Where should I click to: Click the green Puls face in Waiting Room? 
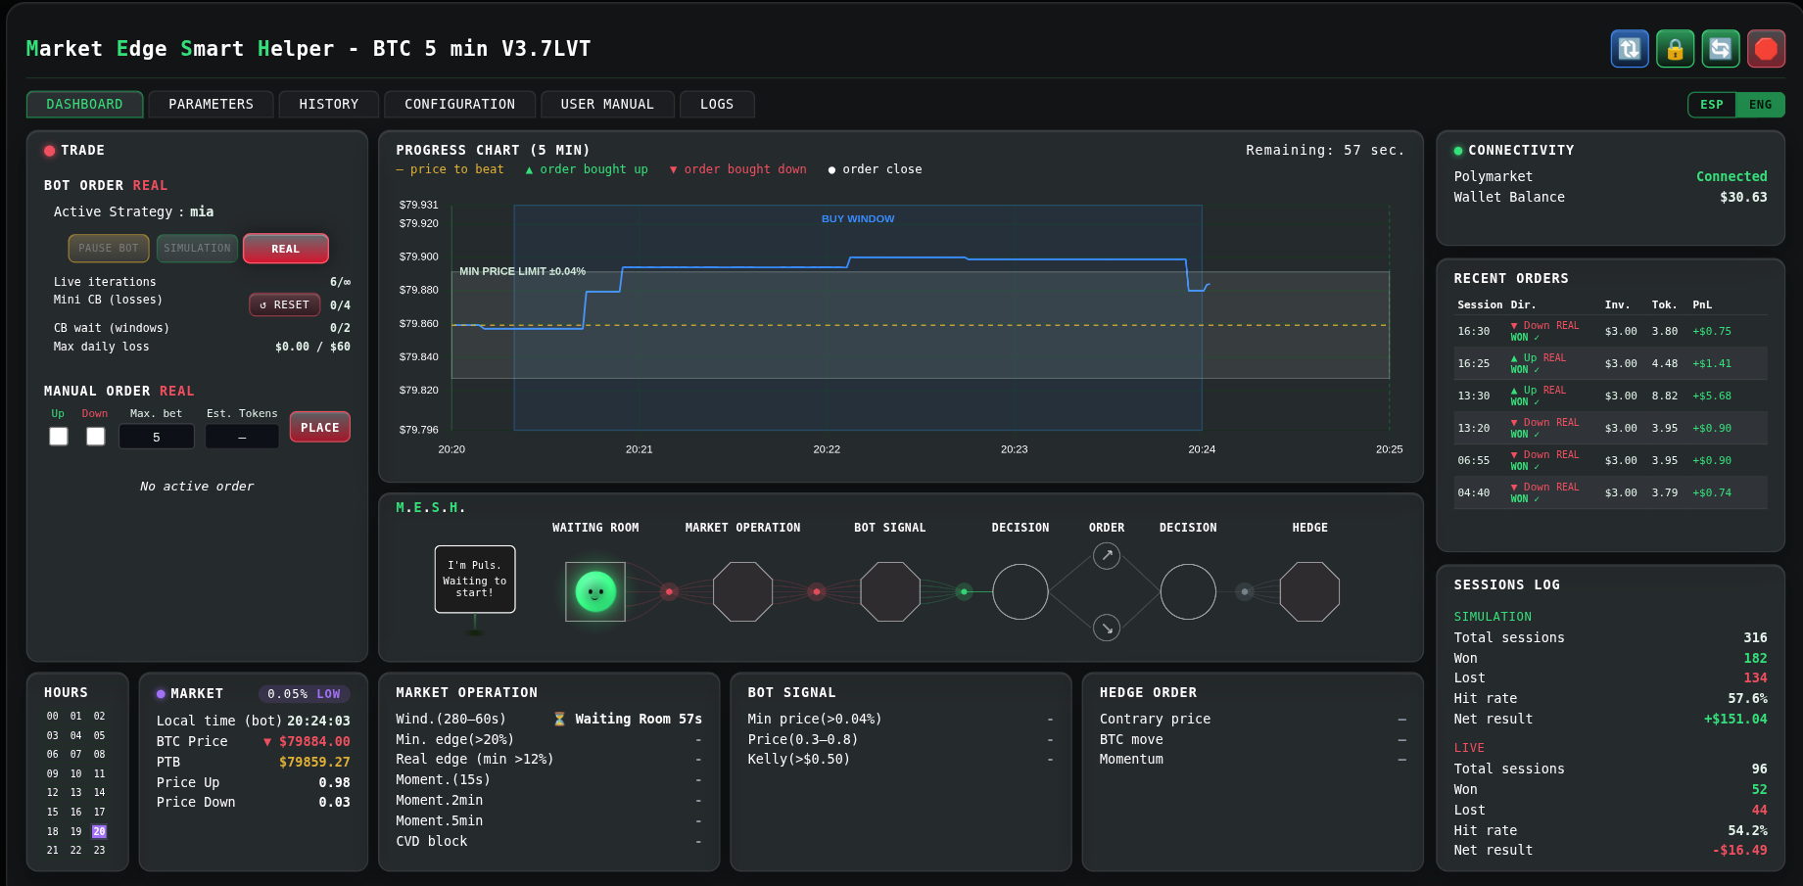(595, 591)
